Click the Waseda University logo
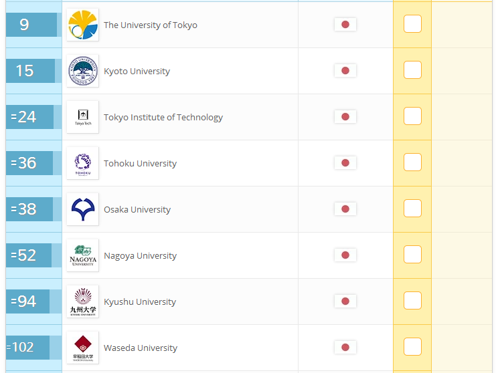Image resolution: width=496 pixels, height=373 pixels. (82, 348)
